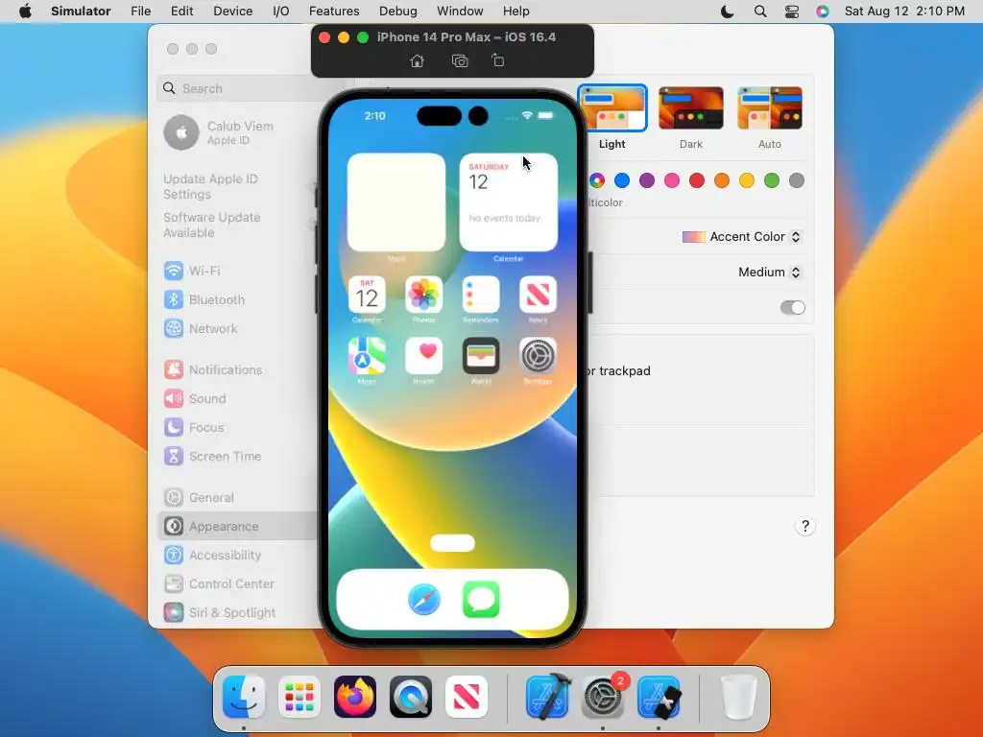Open Control Center in menu bar
The height and width of the screenshot is (737, 983).
792,12
